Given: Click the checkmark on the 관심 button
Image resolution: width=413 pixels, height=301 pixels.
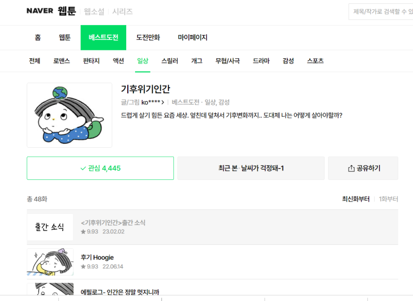Looking at the screenshot, I should coord(83,168).
